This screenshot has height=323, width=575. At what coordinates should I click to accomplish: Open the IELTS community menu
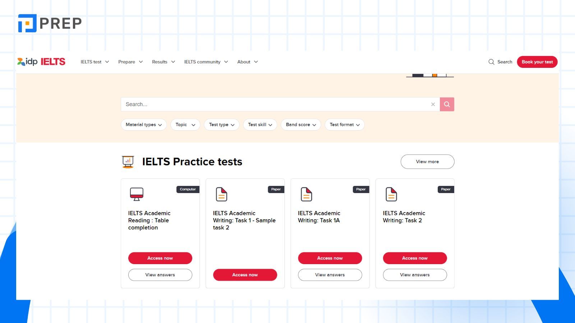[206, 62]
